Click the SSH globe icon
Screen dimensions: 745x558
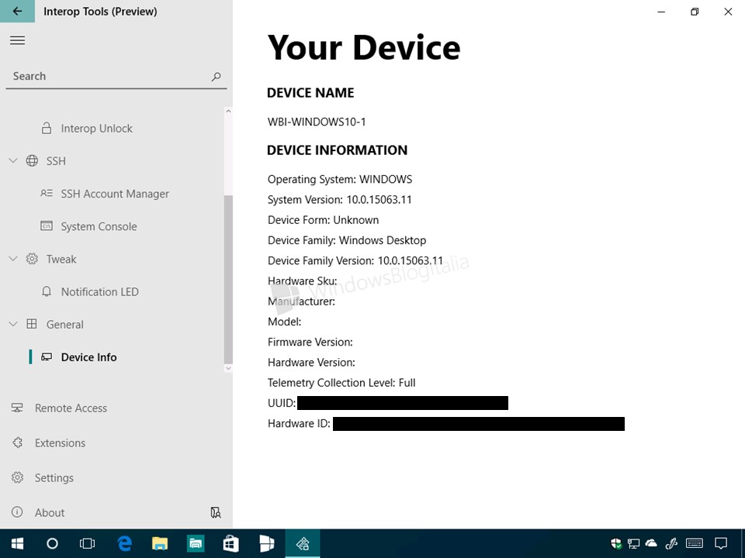[32, 161]
